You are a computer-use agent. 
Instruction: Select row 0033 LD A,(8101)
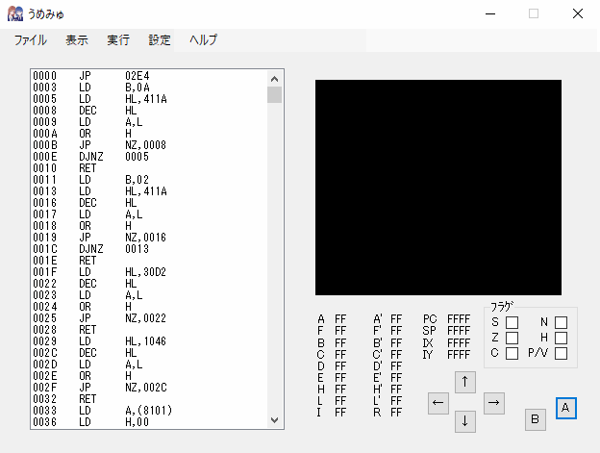149,410
